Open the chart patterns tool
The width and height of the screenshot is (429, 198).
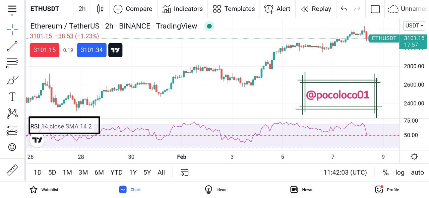[12, 114]
